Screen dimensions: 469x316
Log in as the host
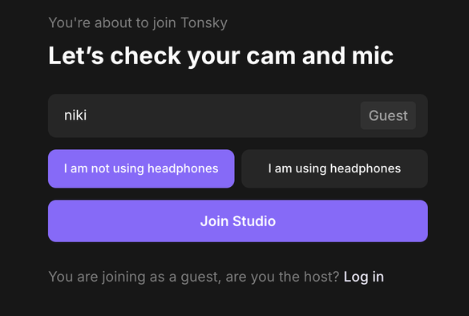click(x=364, y=277)
